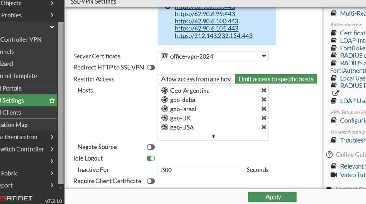Open Server Certificate dropdown office-vpn-2024
366x204 pixels.
coord(213,56)
